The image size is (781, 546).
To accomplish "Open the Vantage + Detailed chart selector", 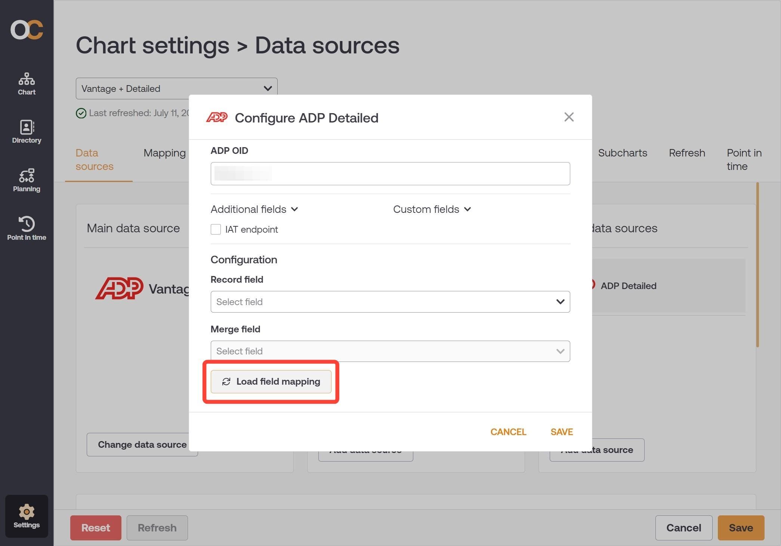I will click(x=176, y=89).
